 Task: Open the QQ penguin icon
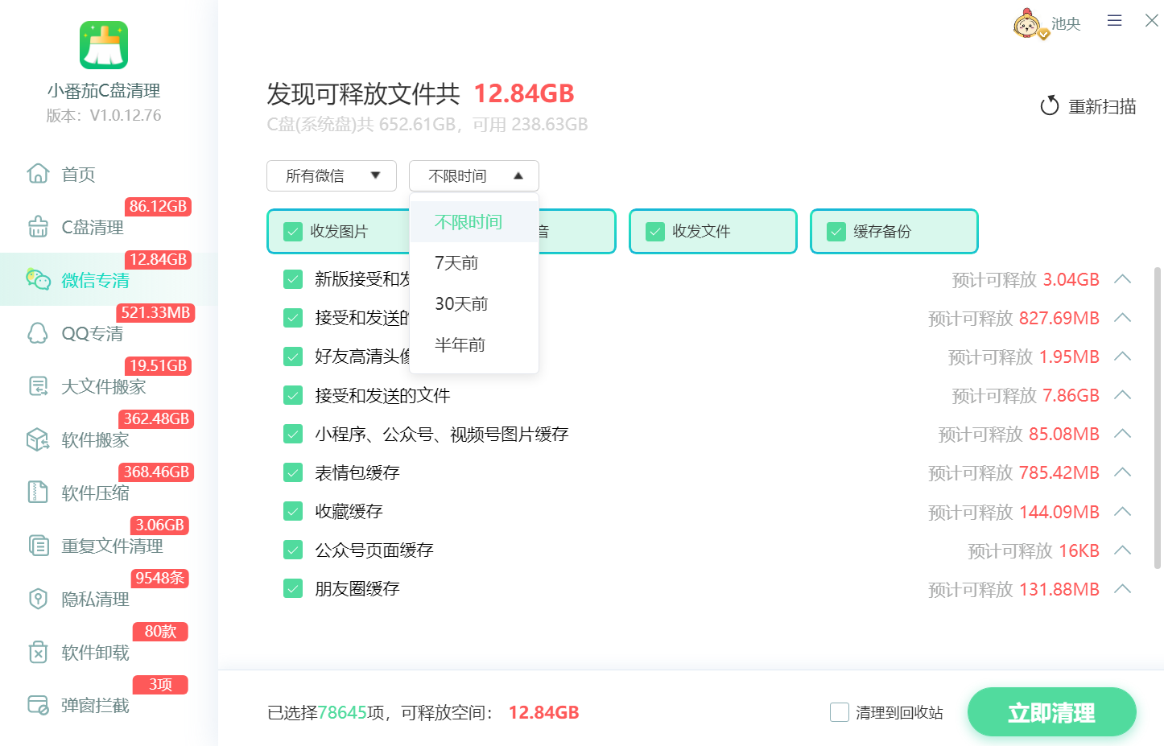coord(38,333)
